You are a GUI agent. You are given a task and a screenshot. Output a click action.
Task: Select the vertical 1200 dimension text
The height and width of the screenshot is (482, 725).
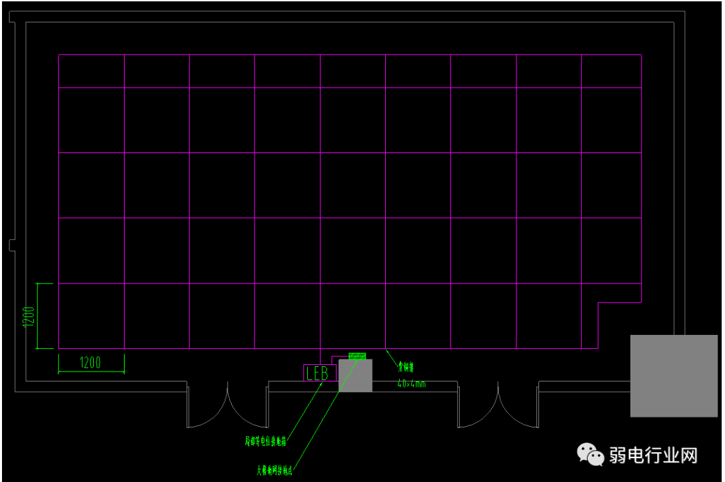tap(28, 316)
